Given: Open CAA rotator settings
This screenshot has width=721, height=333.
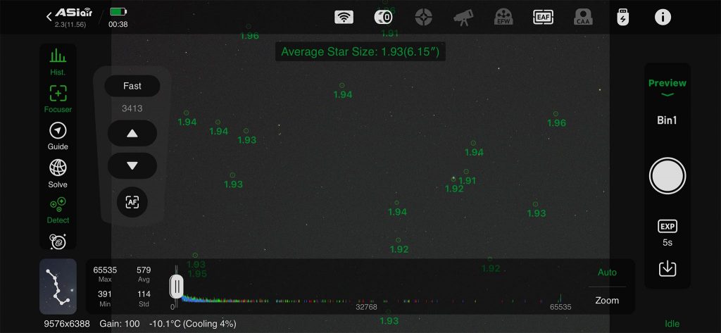Looking at the screenshot, I should (x=583, y=18).
